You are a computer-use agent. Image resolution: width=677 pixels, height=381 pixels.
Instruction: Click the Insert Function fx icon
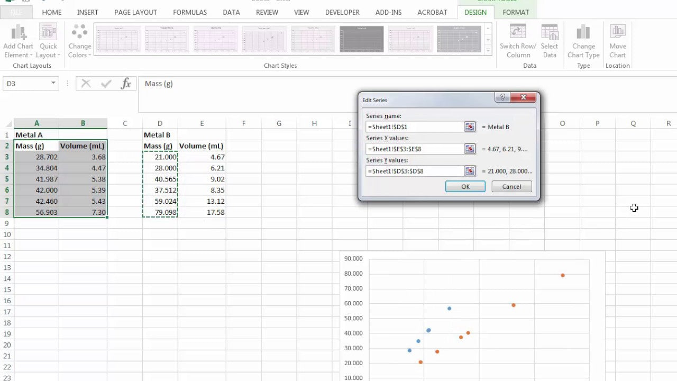[x=126, y=83]
